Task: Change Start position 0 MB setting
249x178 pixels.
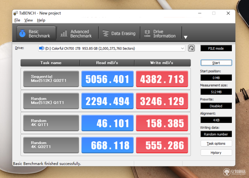Action: click(x=216, y=78)
